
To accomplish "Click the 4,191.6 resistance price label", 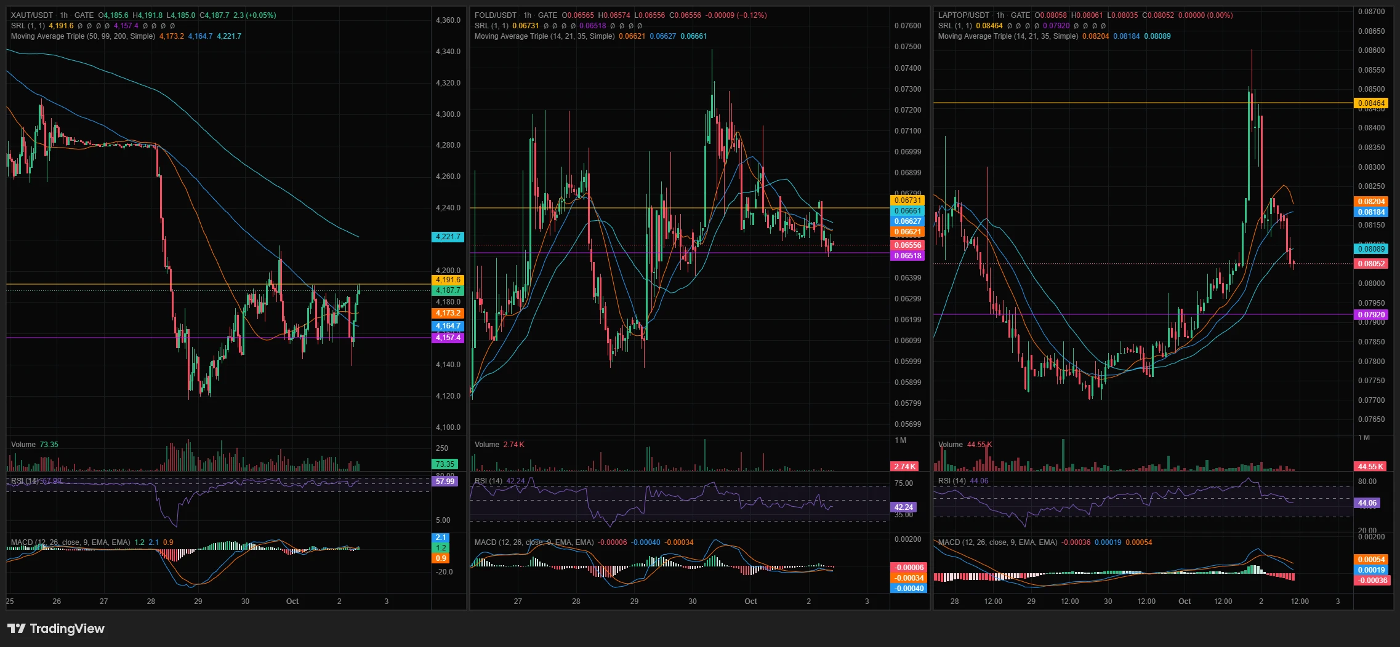I will 448,280.
